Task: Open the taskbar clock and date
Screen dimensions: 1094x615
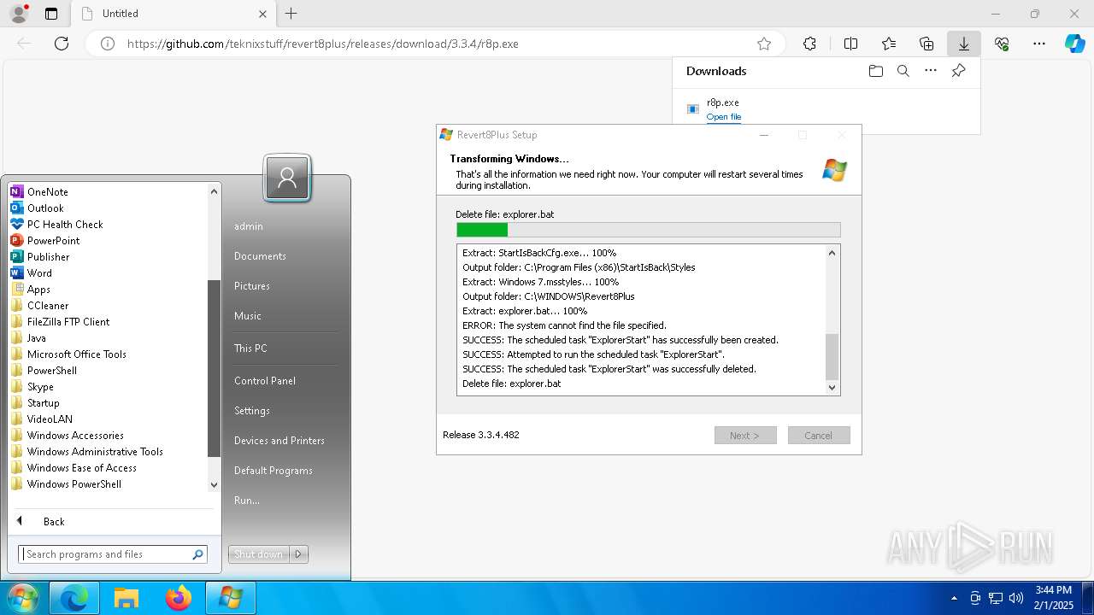Action: point(1053,598)
